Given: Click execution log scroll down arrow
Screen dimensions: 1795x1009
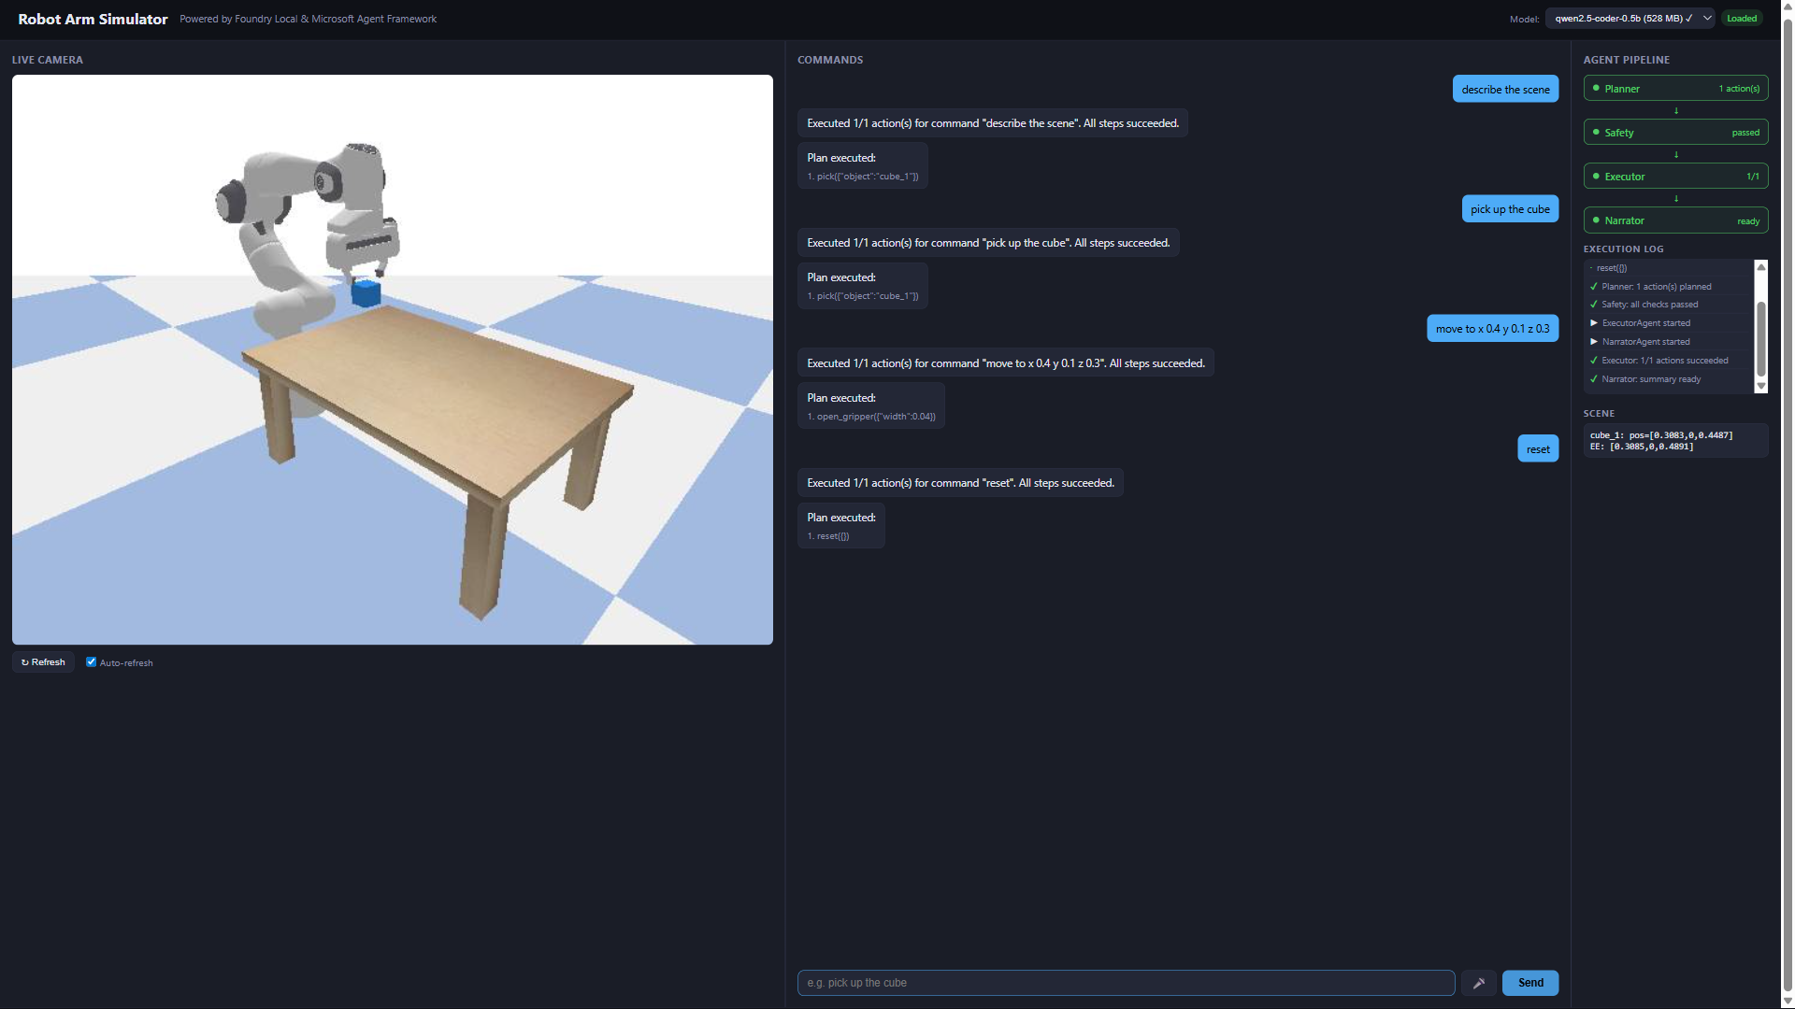Looking at the screenshot, I should [1761, 386].
